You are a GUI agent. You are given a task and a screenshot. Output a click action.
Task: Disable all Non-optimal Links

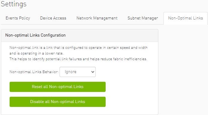57,102
